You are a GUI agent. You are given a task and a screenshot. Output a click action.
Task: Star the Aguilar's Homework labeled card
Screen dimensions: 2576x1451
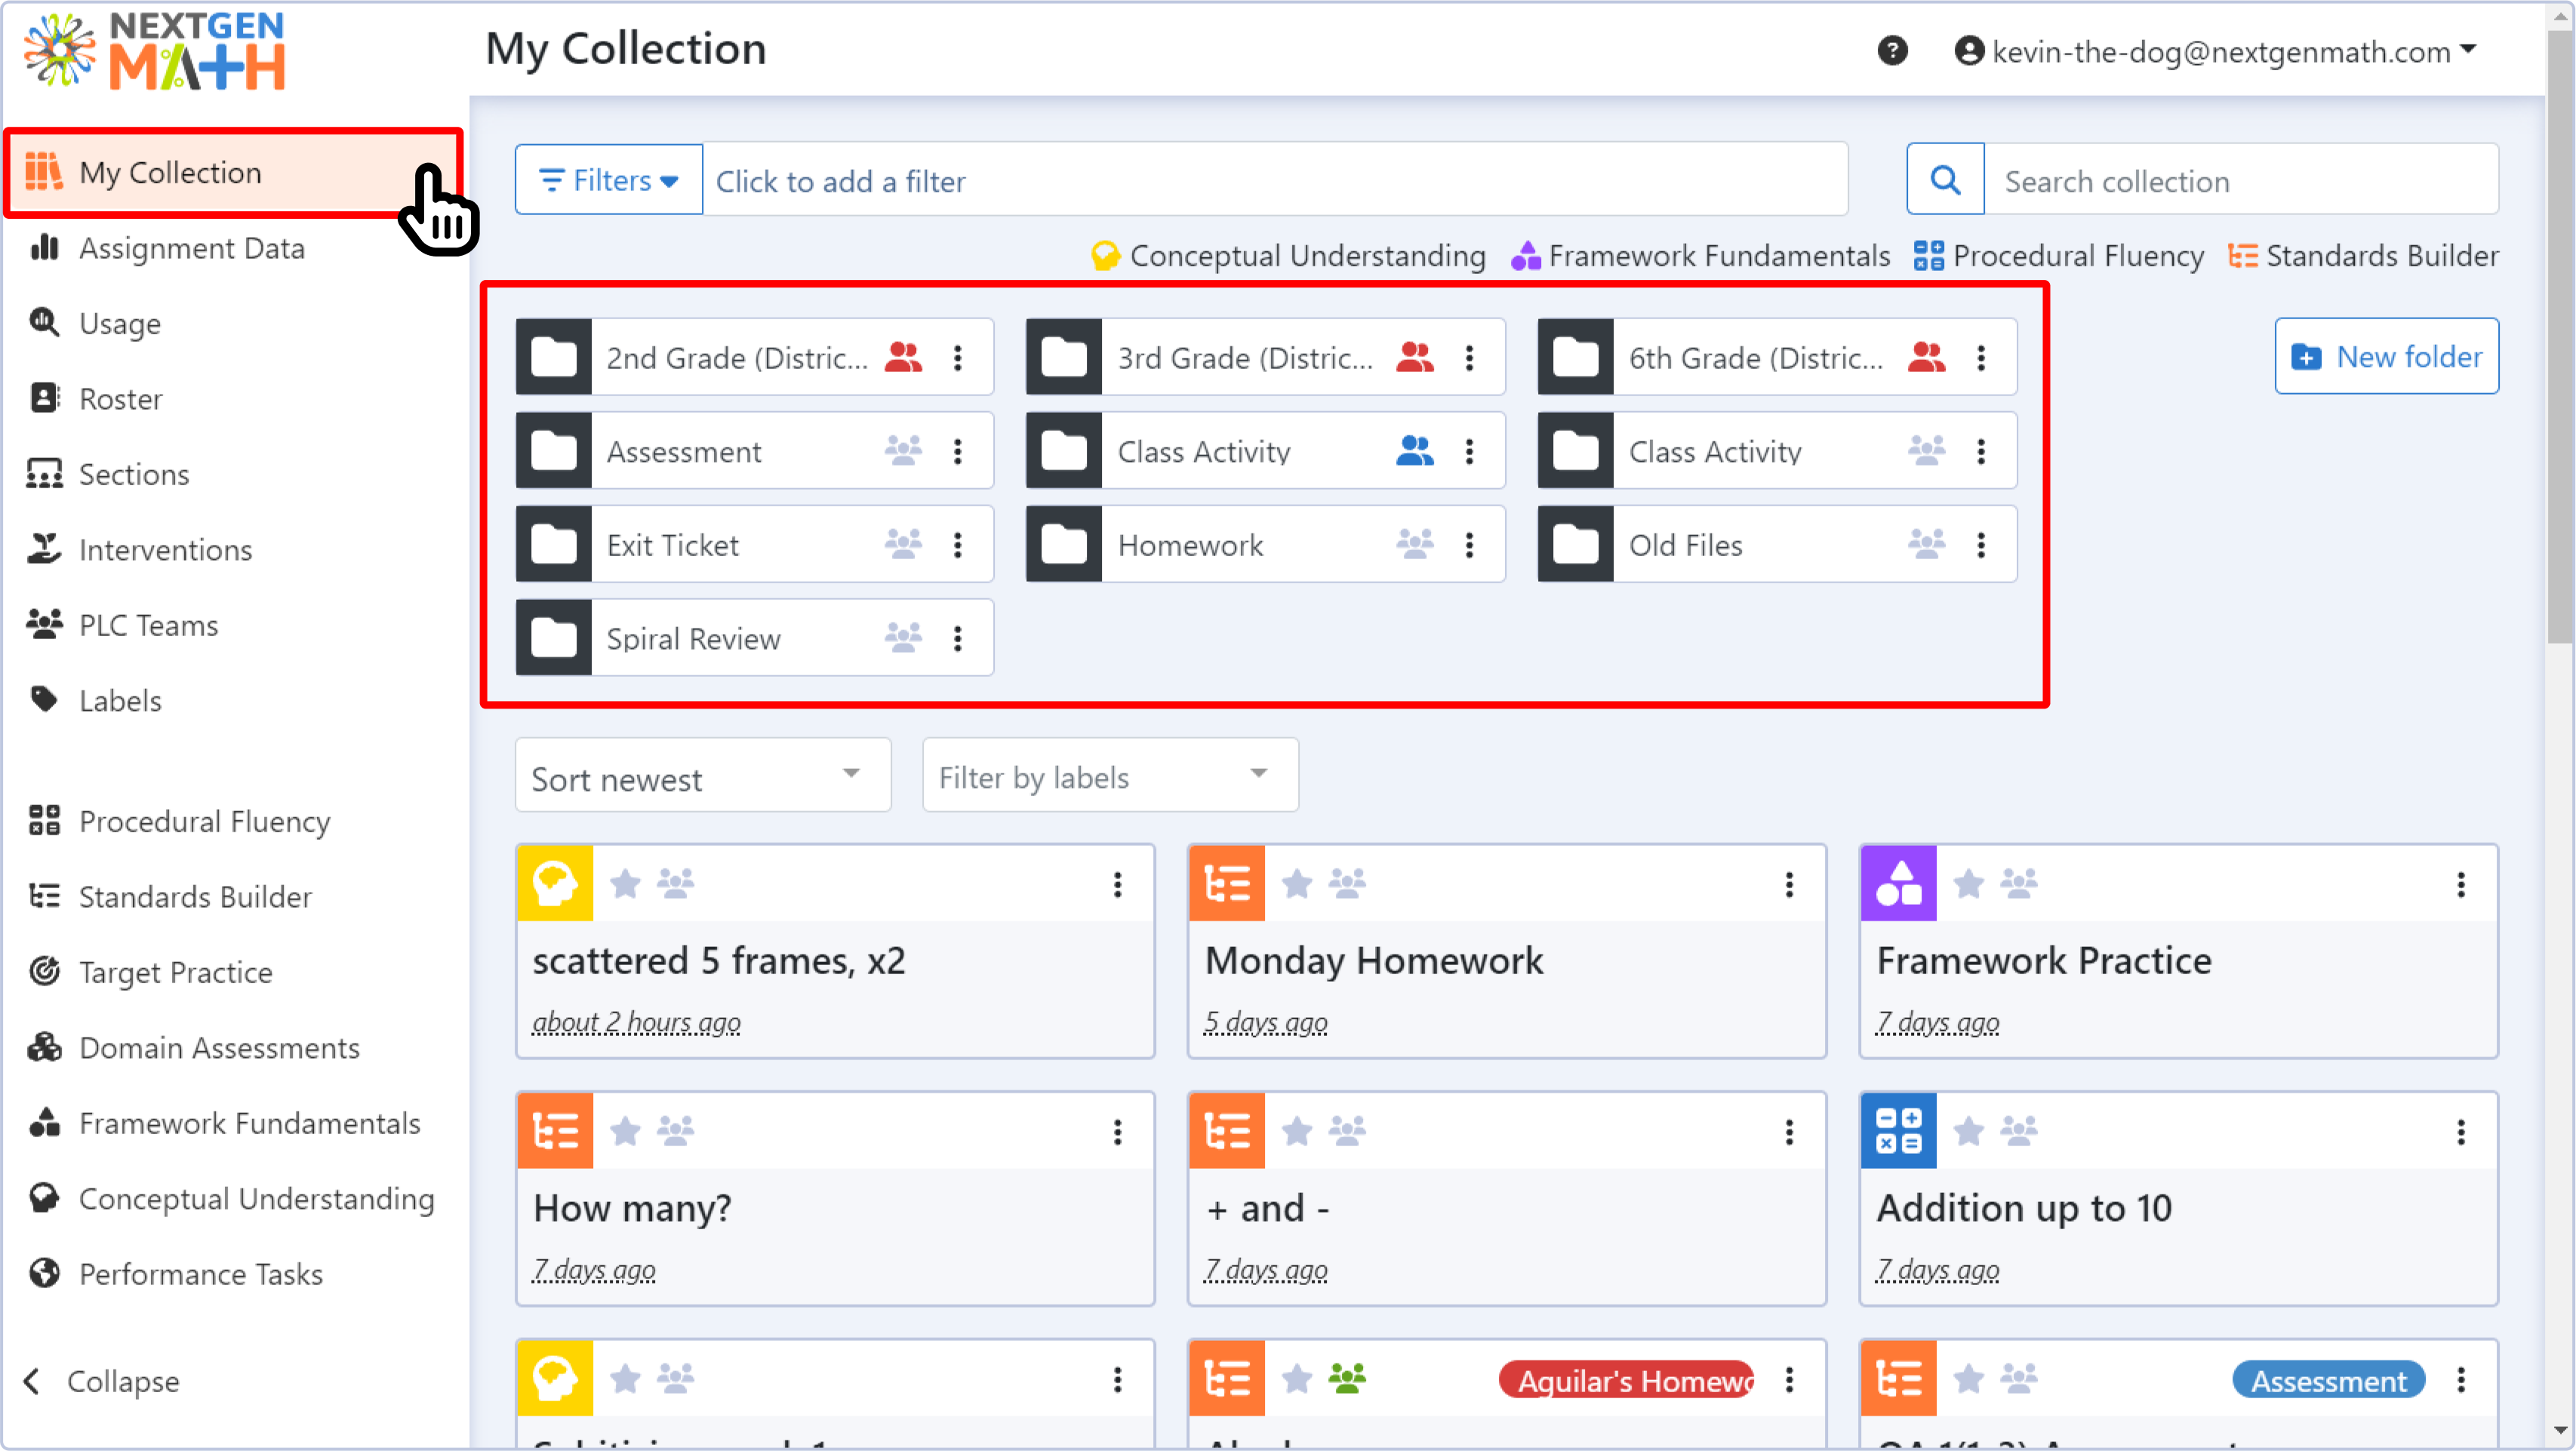tap(1297, 1379)
